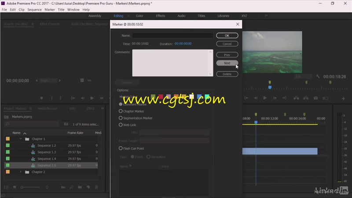Click the marker Name input field
Image resolution: width=352 pixels, height=198 pixels.
[x=172, y=36]
